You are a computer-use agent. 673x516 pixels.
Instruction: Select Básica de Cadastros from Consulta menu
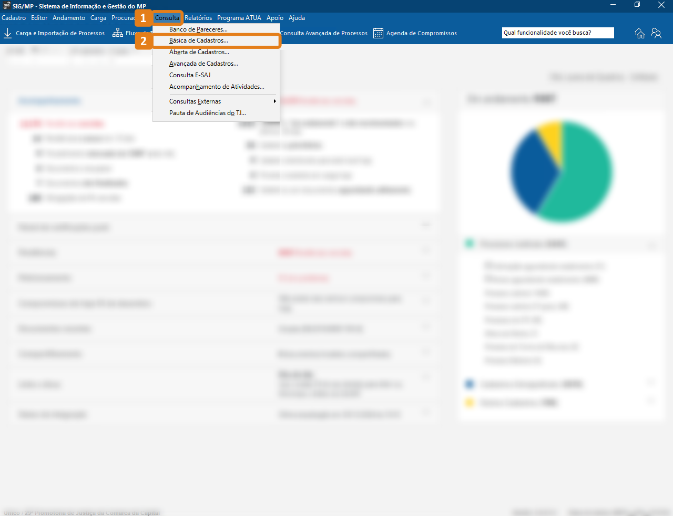pos(199,40)
